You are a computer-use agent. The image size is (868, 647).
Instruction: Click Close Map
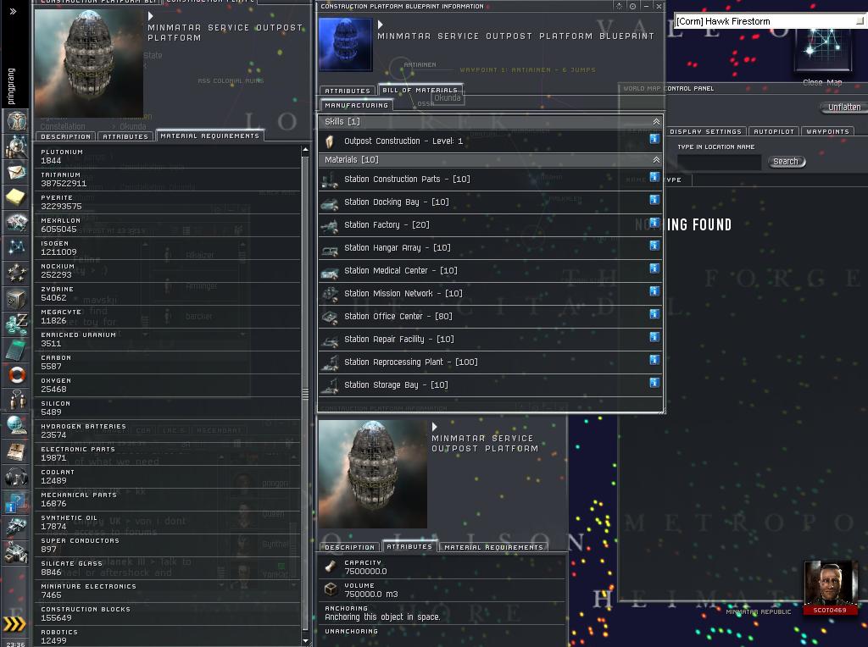tap(822, 82)
